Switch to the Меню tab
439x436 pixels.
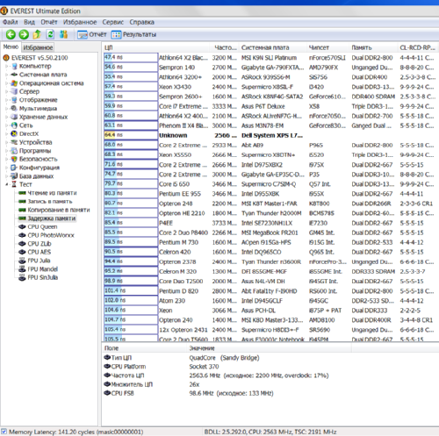click(x=11, y=46)
